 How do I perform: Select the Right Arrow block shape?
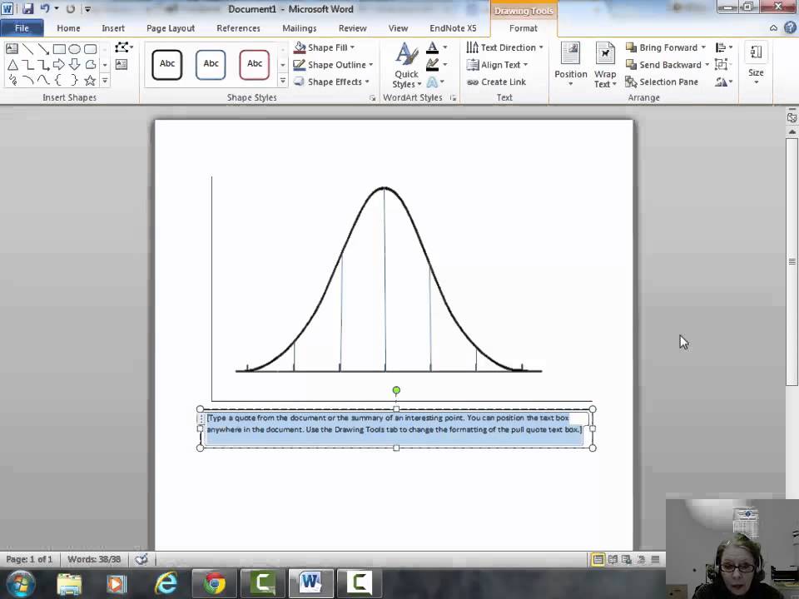pyautogui.click(x=59, y=65)
